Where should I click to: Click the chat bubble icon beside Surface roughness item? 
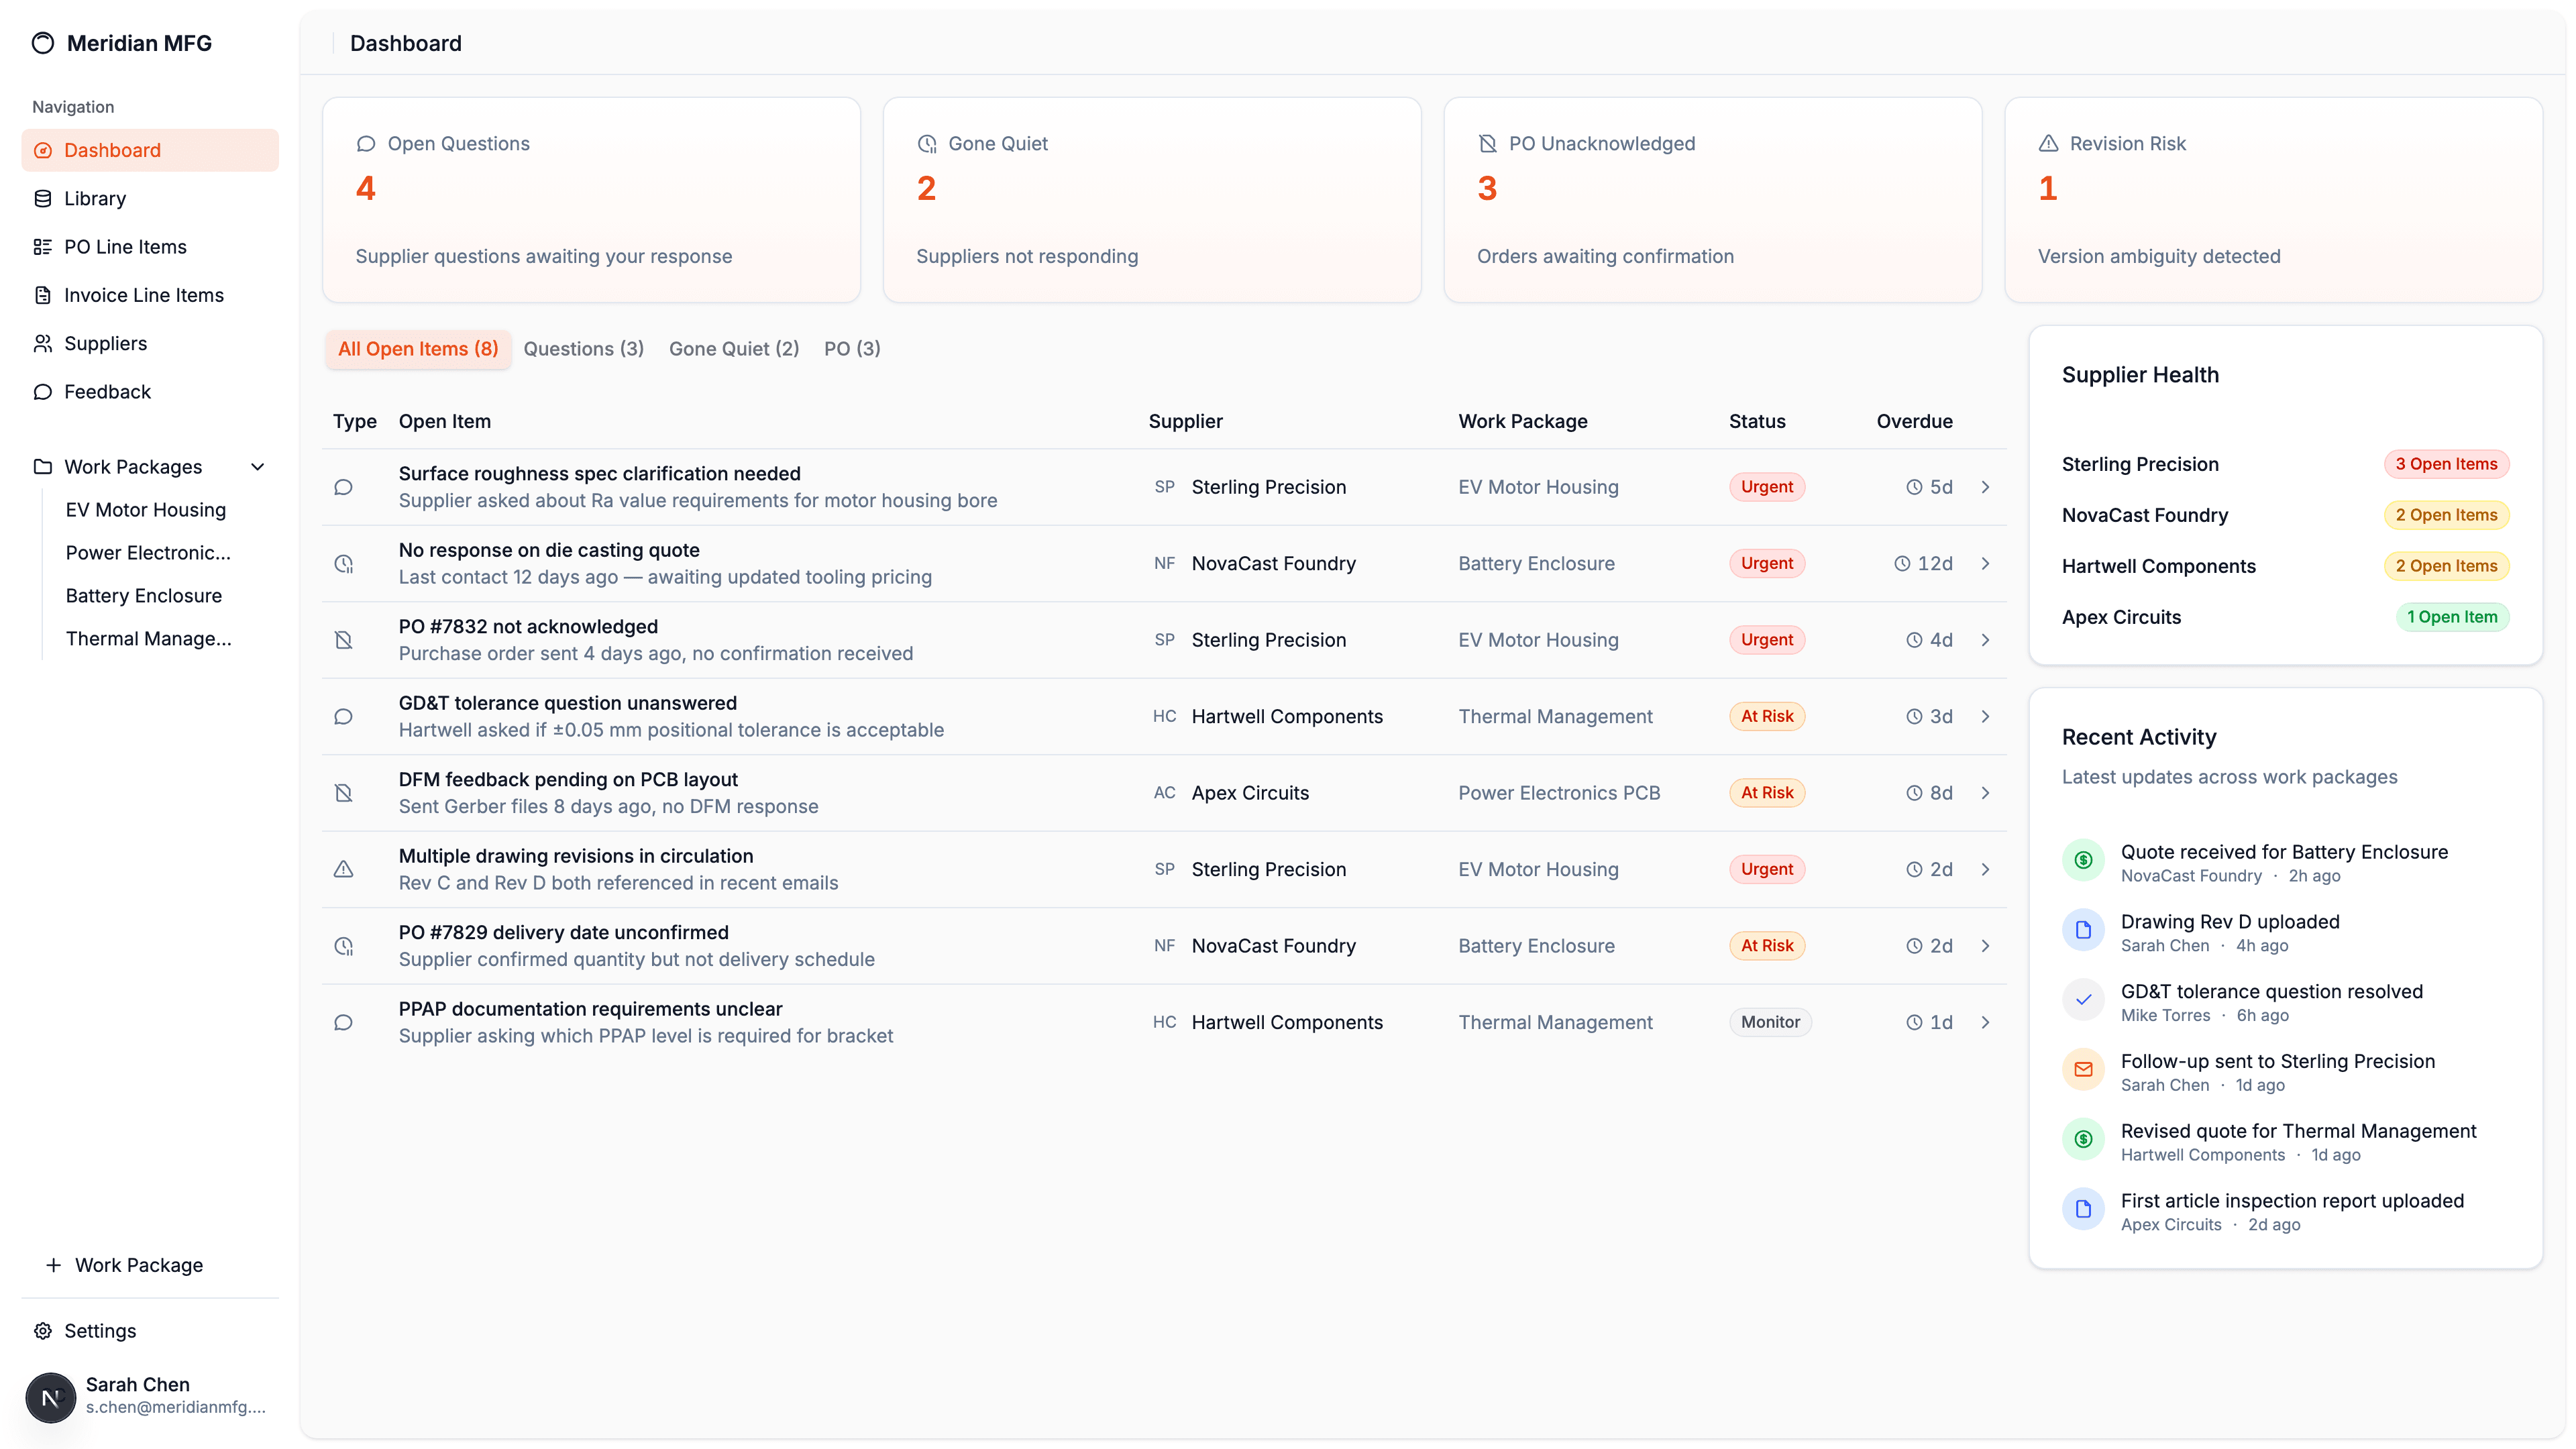click(344, 487)
